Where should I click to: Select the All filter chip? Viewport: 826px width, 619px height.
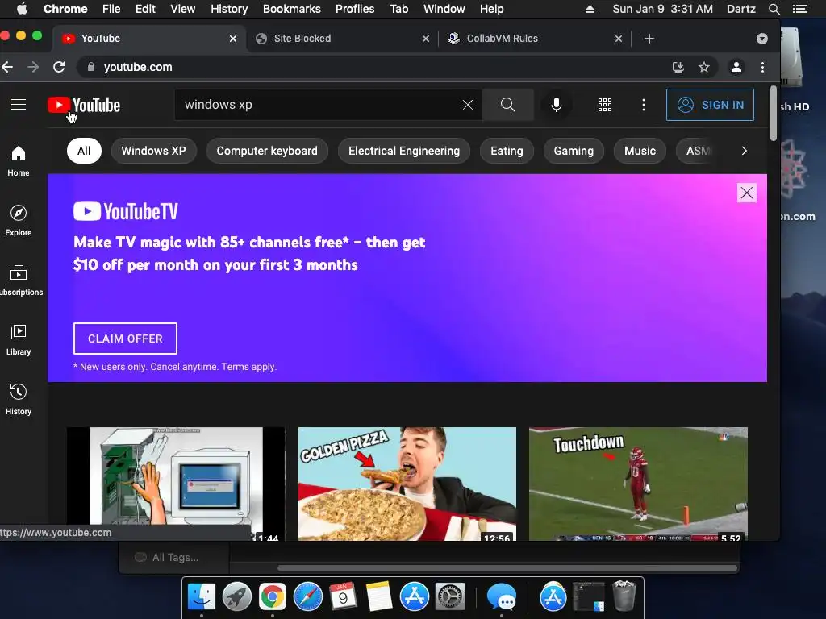point(84,151)
